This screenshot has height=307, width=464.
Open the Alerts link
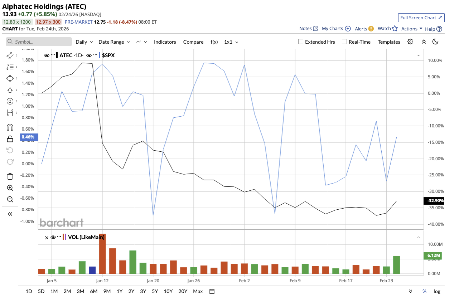[364, 29]
